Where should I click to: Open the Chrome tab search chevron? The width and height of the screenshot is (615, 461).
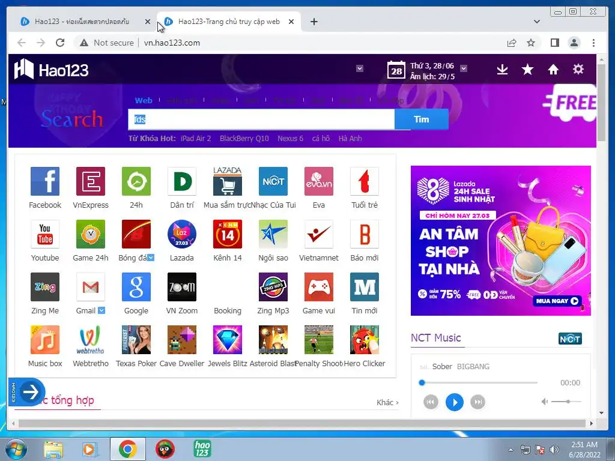coord(537,22)
